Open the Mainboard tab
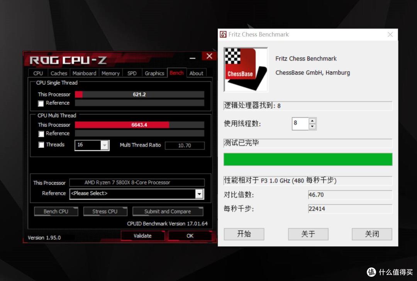 pos(84,73)
